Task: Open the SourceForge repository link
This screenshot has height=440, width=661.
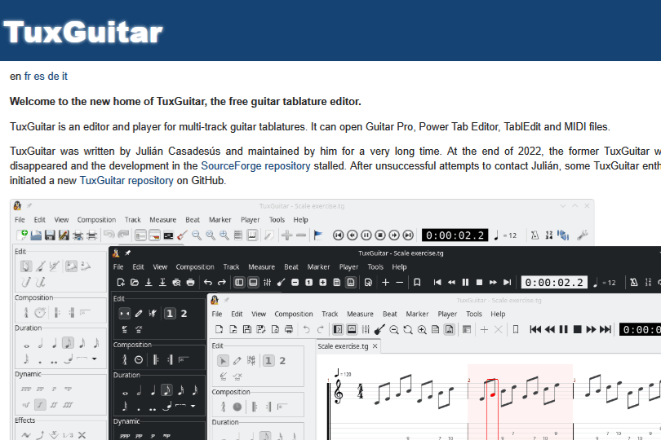Action: [x=255, y=165]
